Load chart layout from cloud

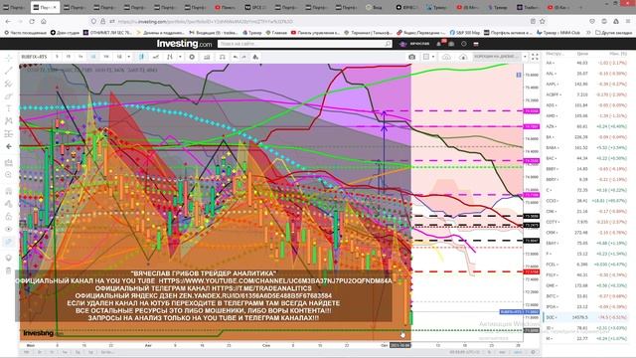[x=463, y=57]
